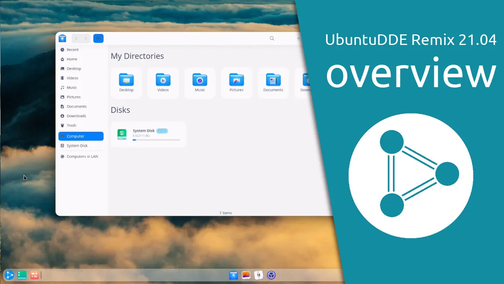Click the file manager app icon in title bar
This screenshot has height=284, width=504.
62,38
